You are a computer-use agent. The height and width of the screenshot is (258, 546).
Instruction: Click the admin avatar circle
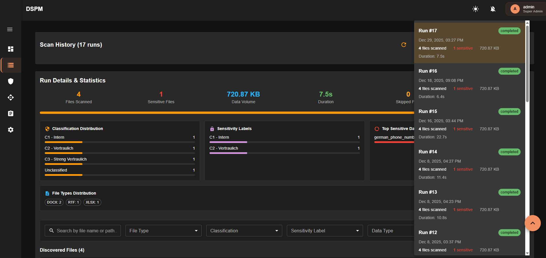point(515,9)
